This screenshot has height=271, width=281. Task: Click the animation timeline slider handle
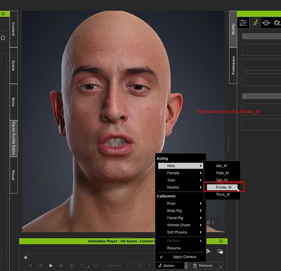click(x=28, y=253)
